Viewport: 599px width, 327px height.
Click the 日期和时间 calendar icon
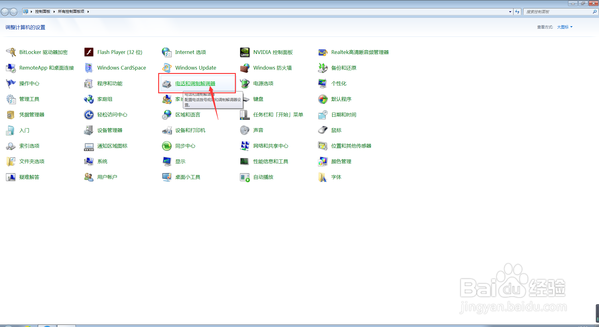click(323, 115)
